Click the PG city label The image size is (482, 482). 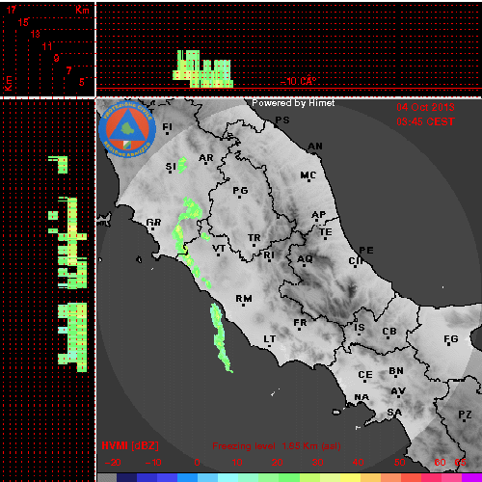[240, 191]
